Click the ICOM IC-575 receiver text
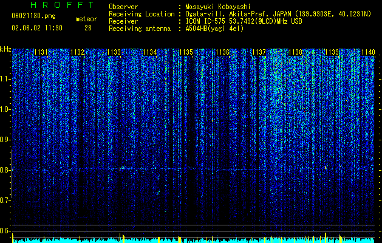This screenshot has width=382, height=243. point(244,21)
